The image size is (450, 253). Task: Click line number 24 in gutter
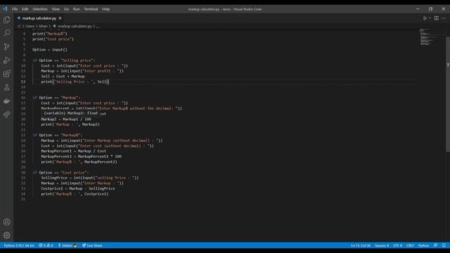[x=23, y=141]
